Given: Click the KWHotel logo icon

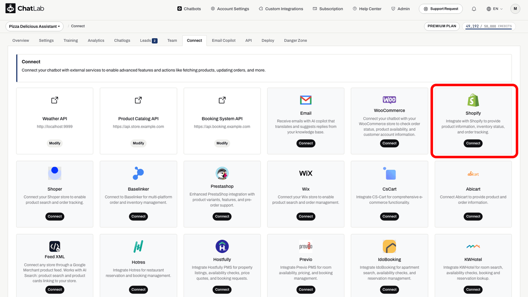Looking at the screenshot, I should click(x=473, y=247).
